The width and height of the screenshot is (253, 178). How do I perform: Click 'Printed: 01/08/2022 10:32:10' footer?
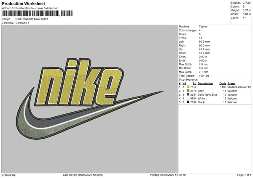168,175
